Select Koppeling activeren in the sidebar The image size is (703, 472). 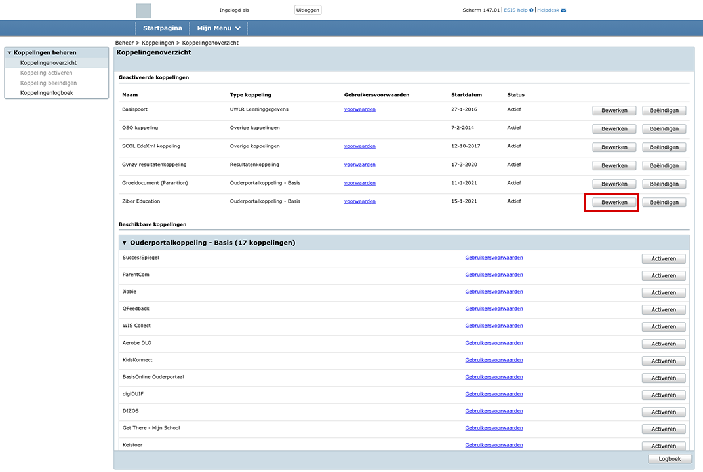point(46,73)
